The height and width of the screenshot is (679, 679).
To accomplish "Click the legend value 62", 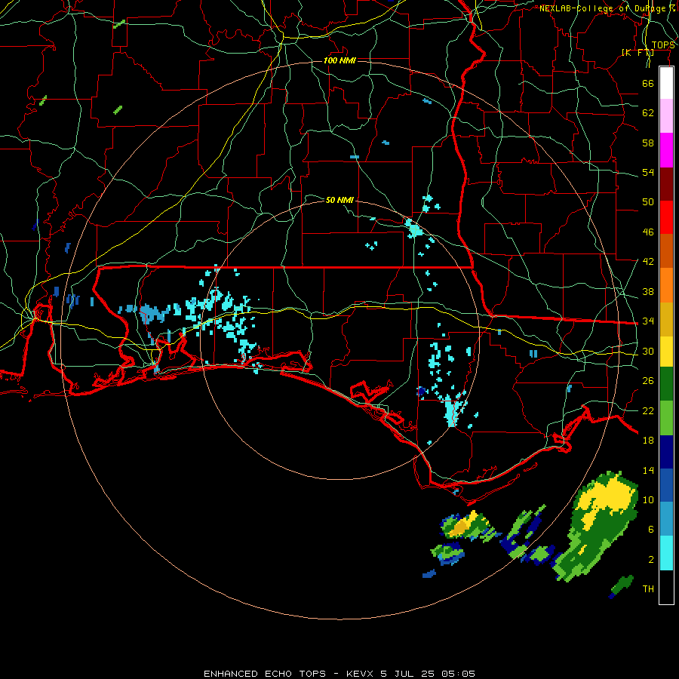I will (648, 113).
